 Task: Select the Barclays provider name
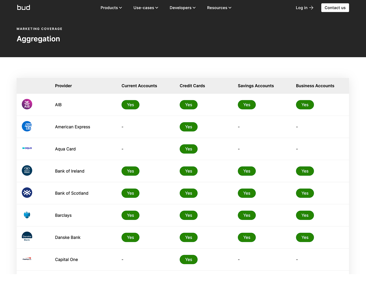(x=63, y=215)
